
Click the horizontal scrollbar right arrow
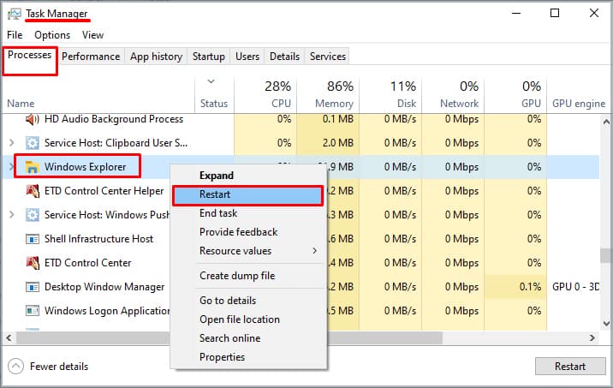tap(592, 337)
